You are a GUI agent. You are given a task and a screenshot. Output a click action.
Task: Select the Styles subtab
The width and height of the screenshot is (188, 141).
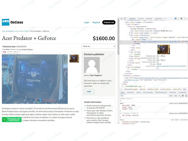pos(122,93)
